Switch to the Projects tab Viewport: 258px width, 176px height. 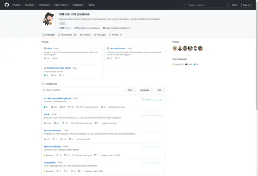(x=85, y=35)
